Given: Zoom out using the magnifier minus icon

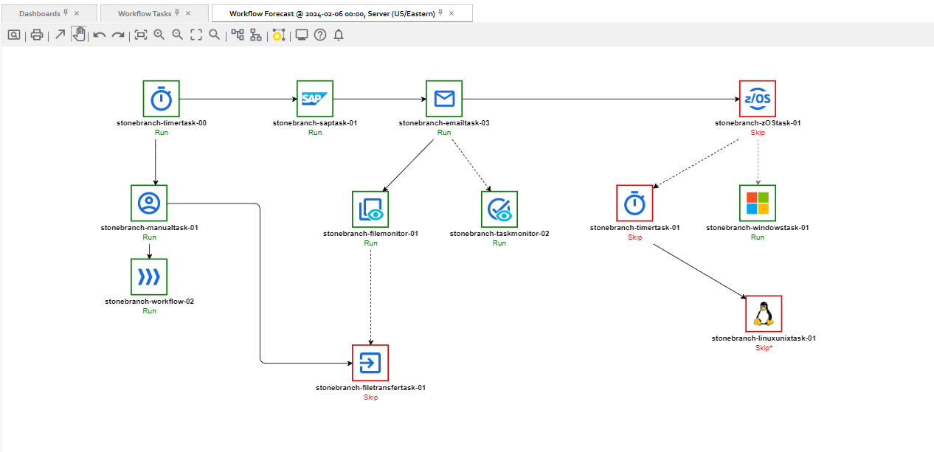Looking at the screenshot, I should [178, 35].
